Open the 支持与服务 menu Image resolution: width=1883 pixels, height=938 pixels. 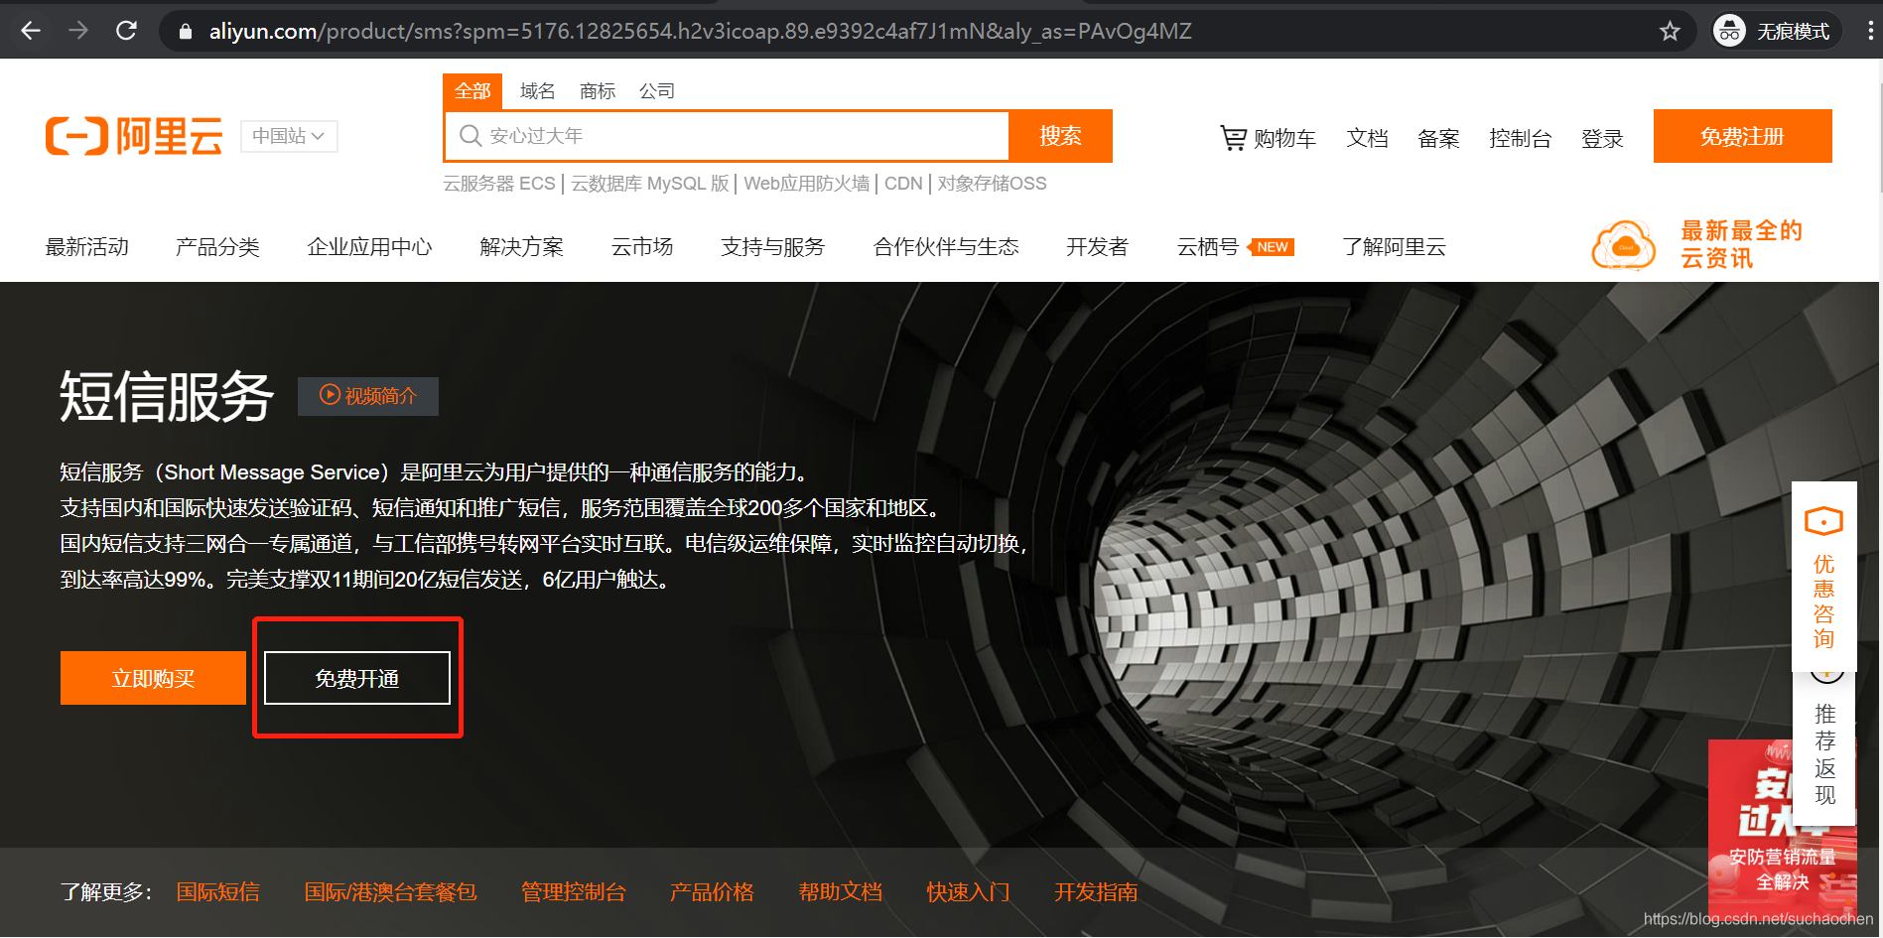(x=772, y=247)
